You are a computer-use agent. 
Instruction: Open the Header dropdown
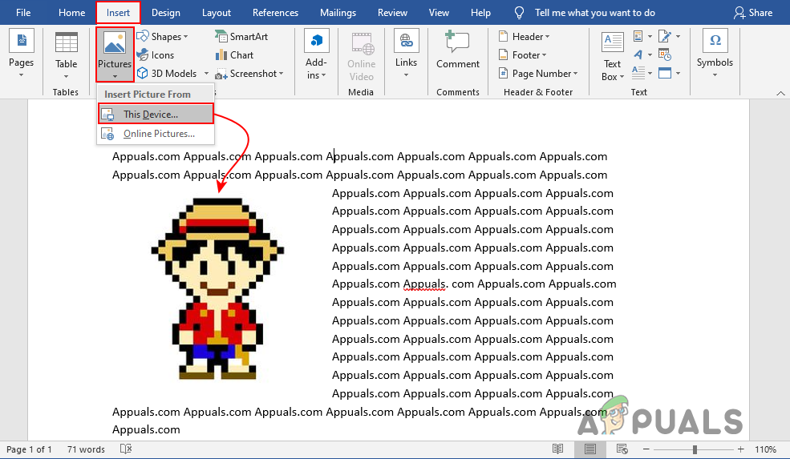coord(525,37)
